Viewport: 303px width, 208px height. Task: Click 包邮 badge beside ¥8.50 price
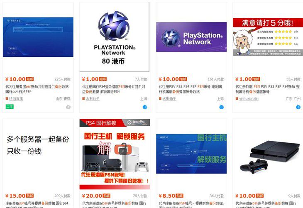click(180, 196)
